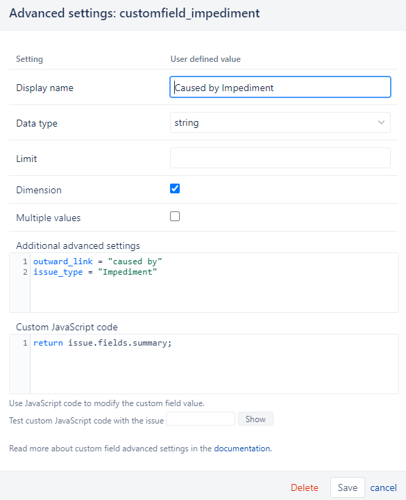Delete the custom field settings

coord(305,487)
